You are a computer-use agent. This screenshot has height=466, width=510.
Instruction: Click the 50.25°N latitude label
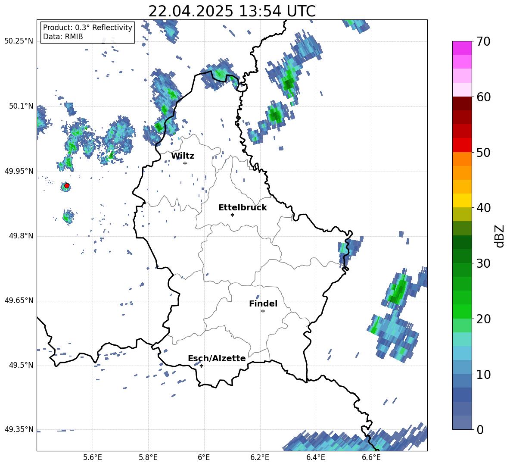(19, 41)
